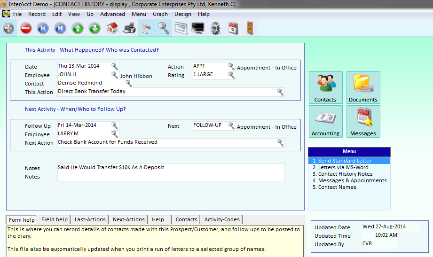Switch to the Activity-Codes tab
Screen dimensions: 433x257
coord(222,219)
